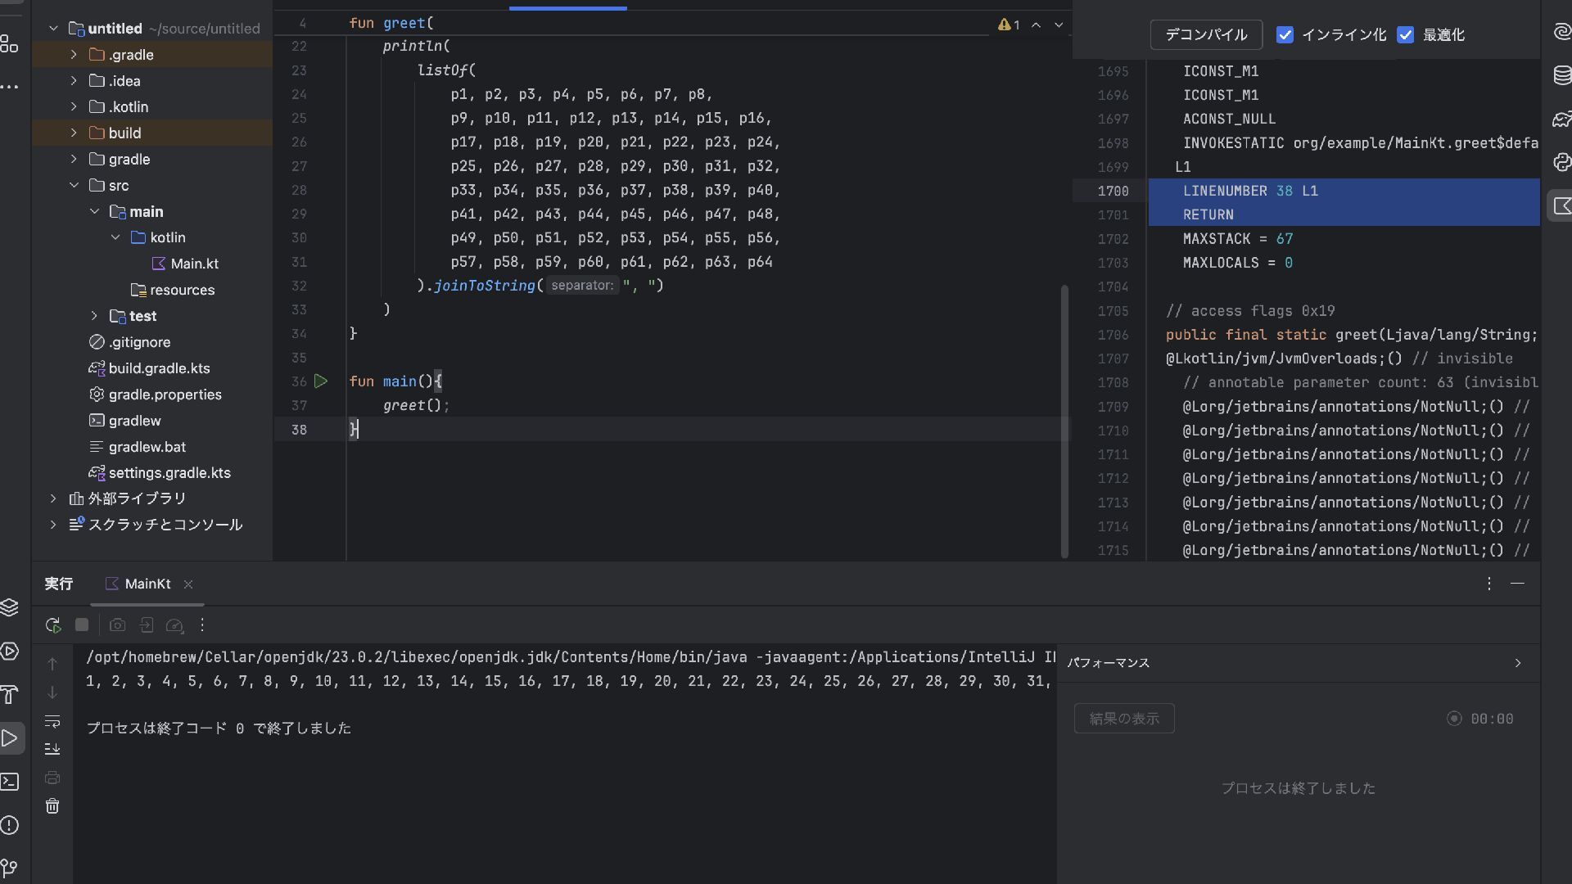Toggle the 最適化 checkbox
The width and height of the screenshot is (1572, 884).
click(1406, 35)
